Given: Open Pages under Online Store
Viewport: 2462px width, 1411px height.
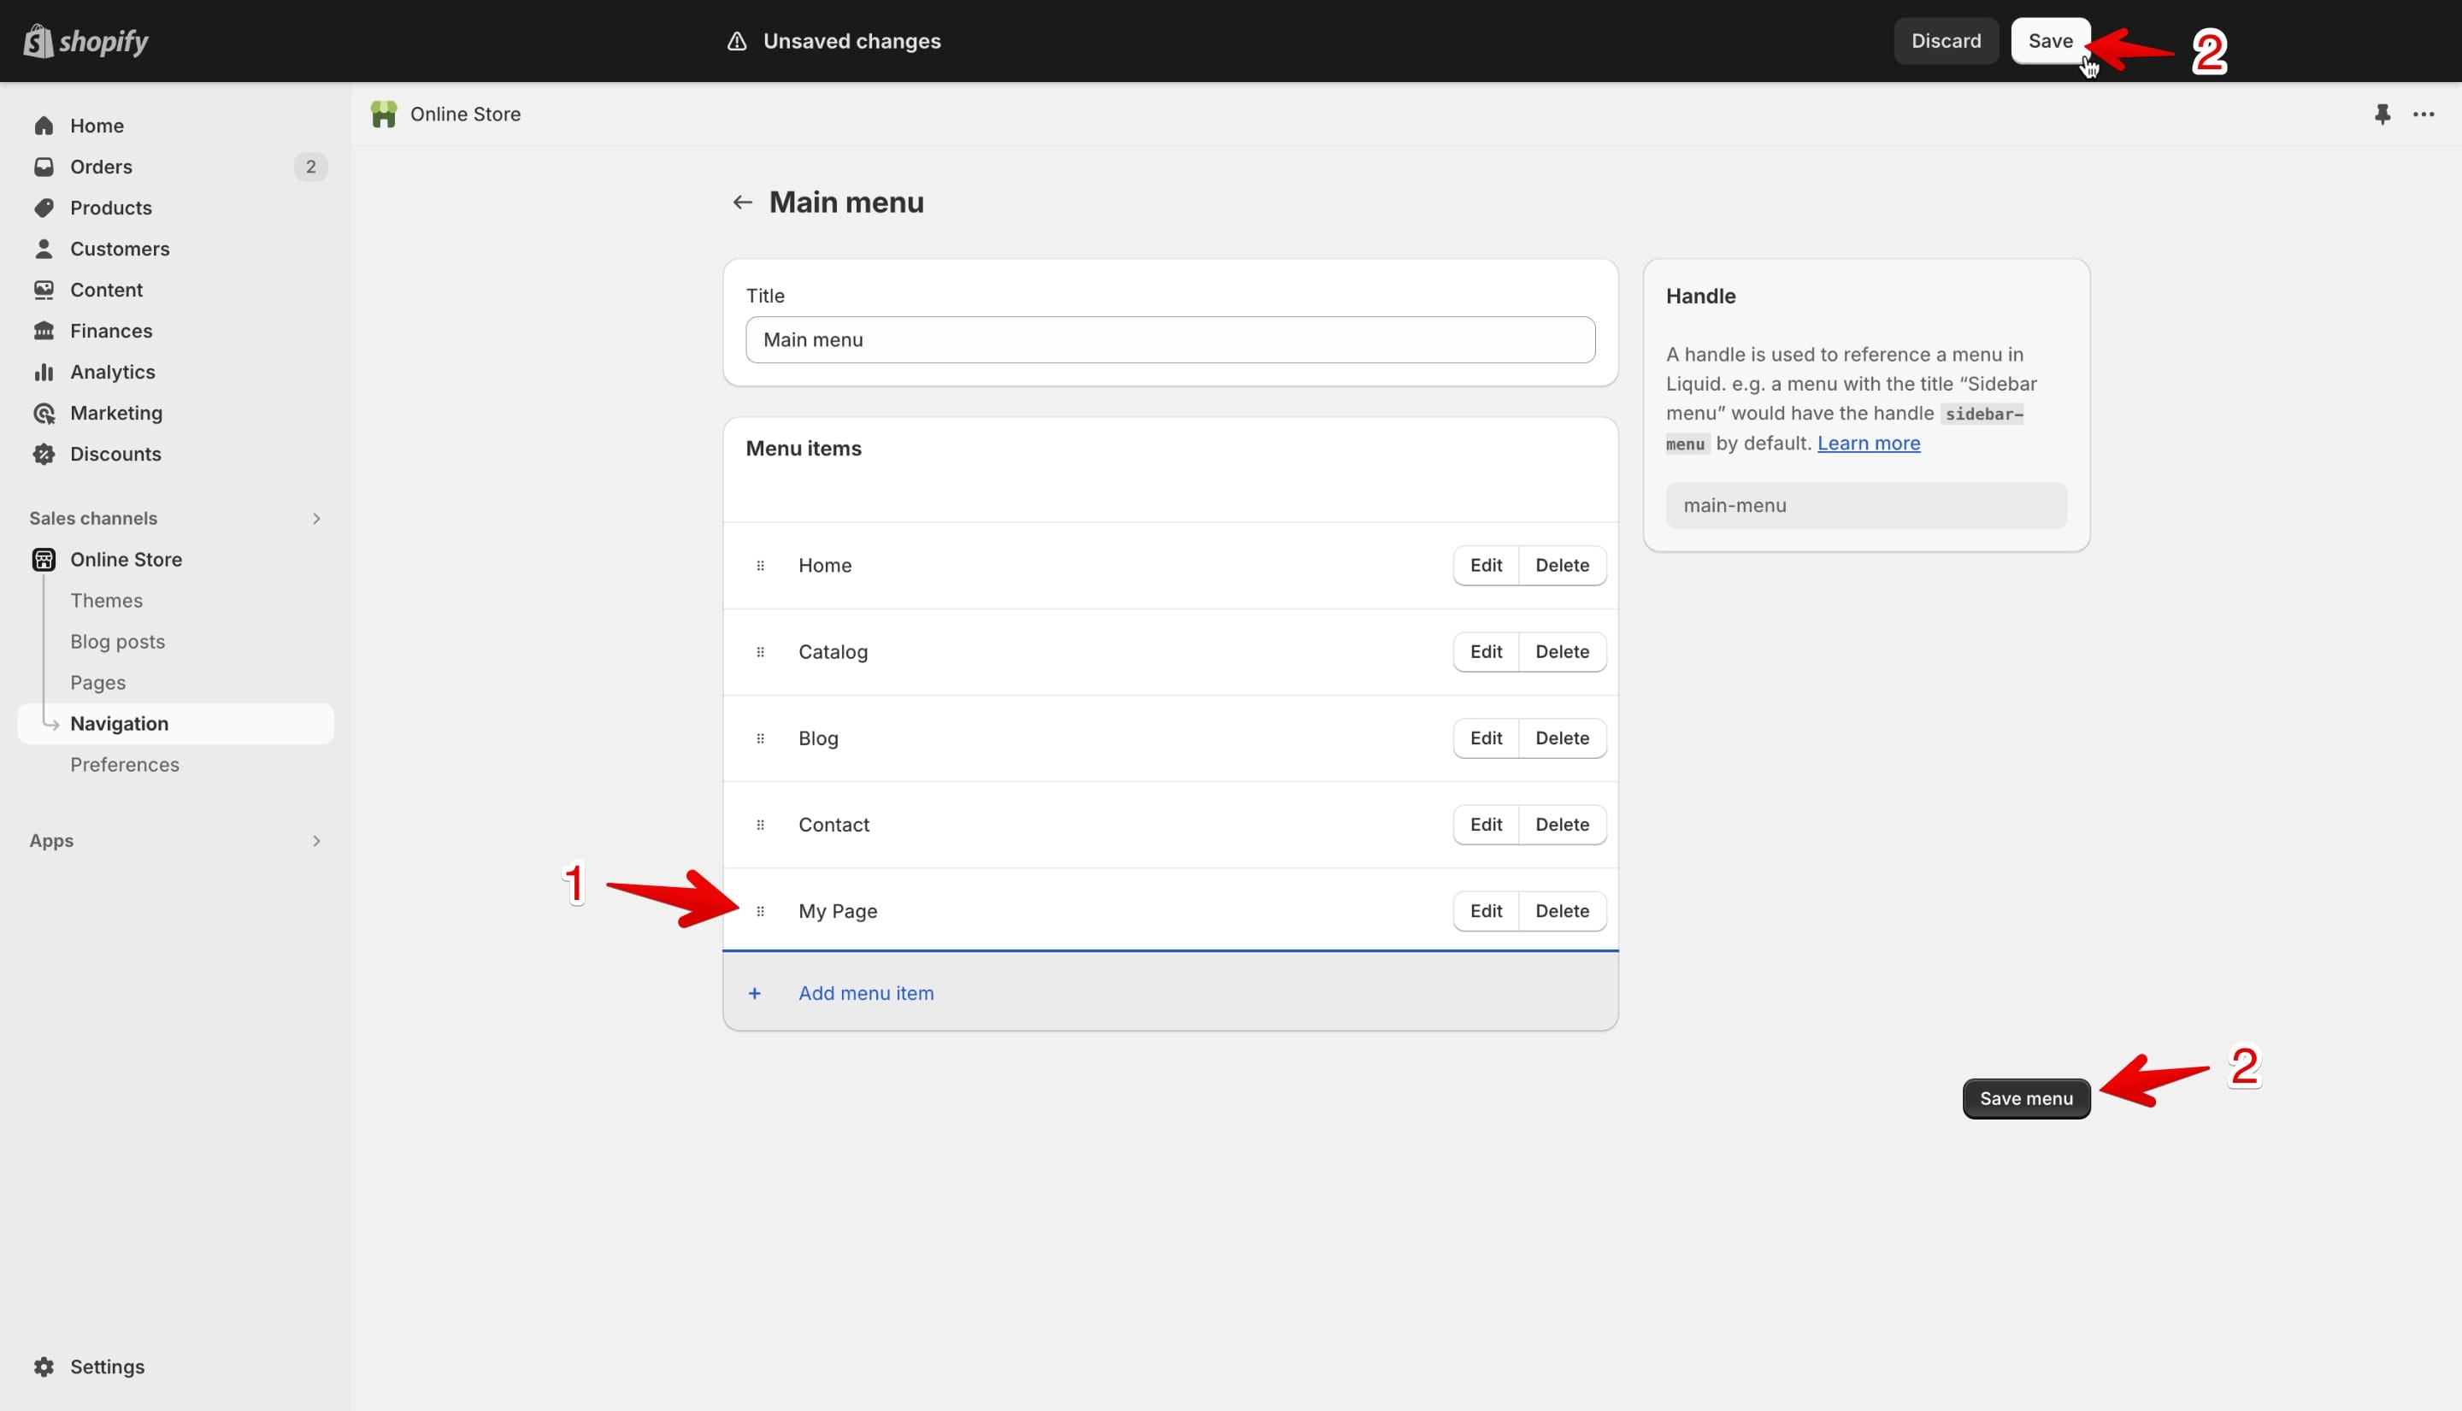Looking at the screenshot, I should point(98,683).
